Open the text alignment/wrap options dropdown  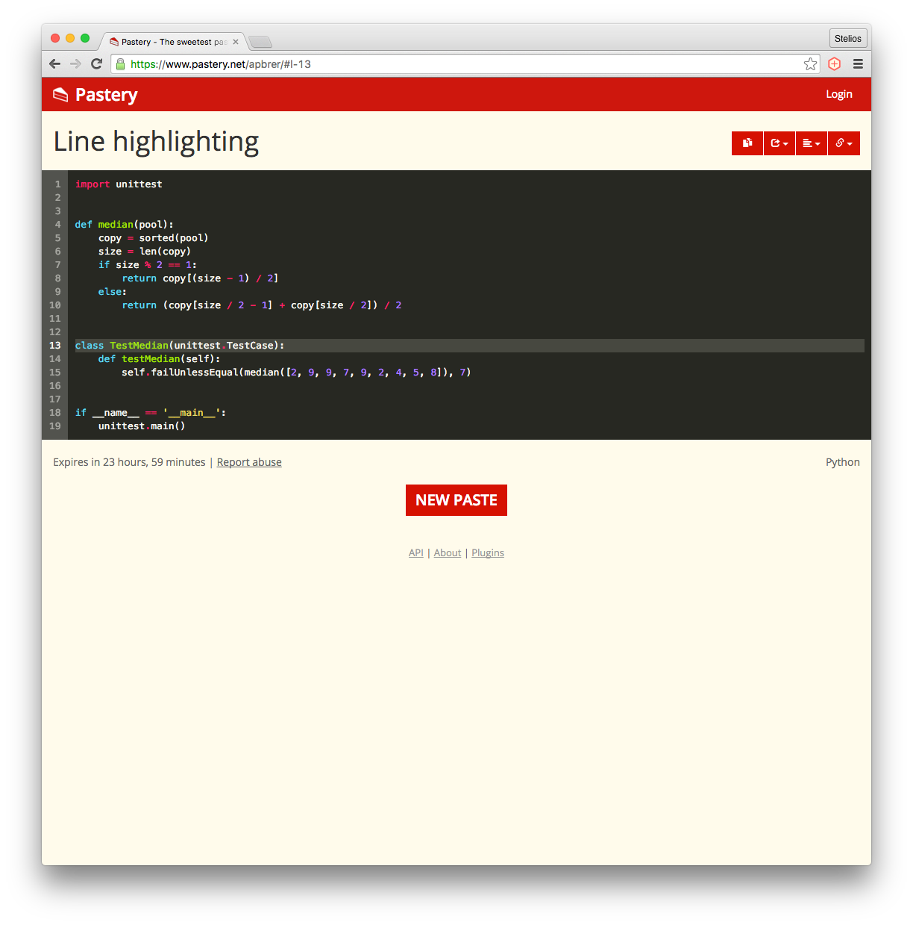pyautogui.click(x=812, y=143)
